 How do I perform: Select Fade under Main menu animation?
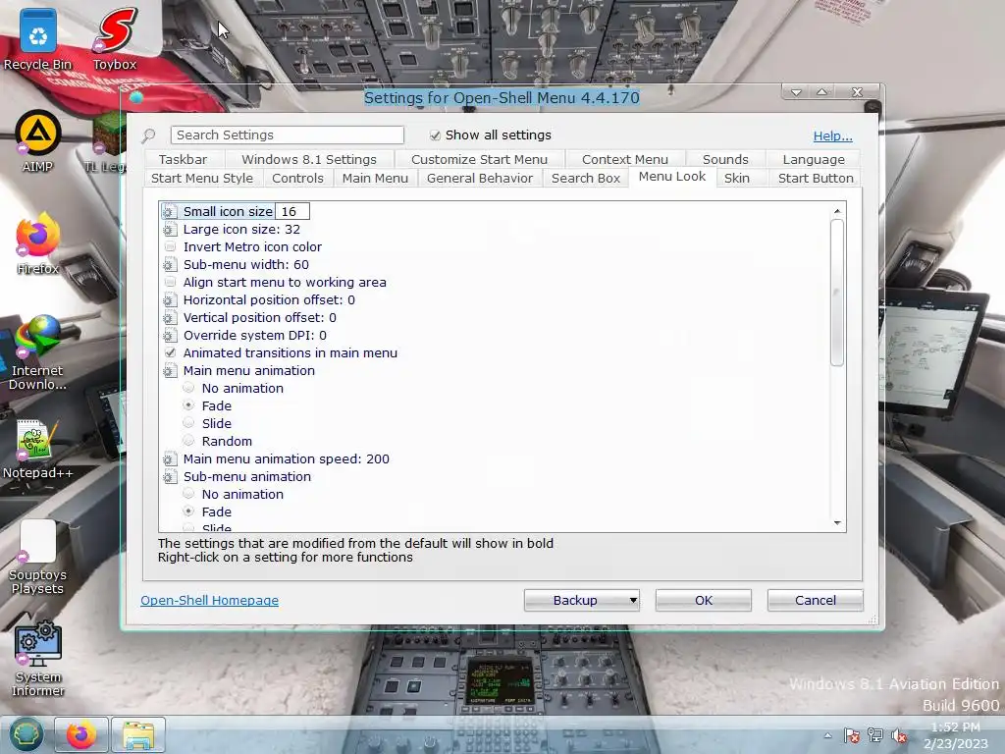point(188,405)
